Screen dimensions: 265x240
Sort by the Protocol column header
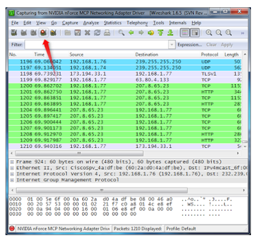pyautogui.click(x=210, y=54)
